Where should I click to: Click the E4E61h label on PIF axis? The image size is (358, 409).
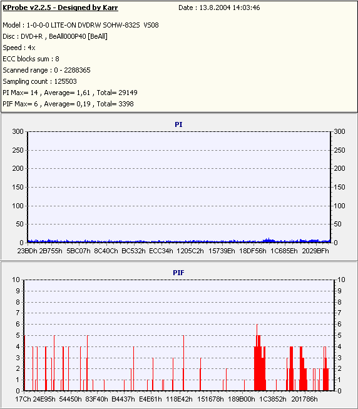[x=150, y=399]
